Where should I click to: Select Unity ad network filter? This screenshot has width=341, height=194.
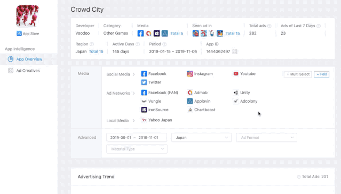point(241,92)
